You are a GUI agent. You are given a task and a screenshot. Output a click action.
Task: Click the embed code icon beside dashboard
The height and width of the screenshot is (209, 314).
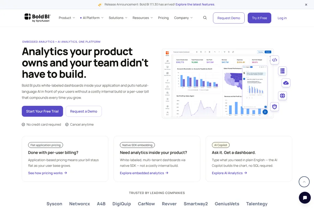tap(274, 60)
